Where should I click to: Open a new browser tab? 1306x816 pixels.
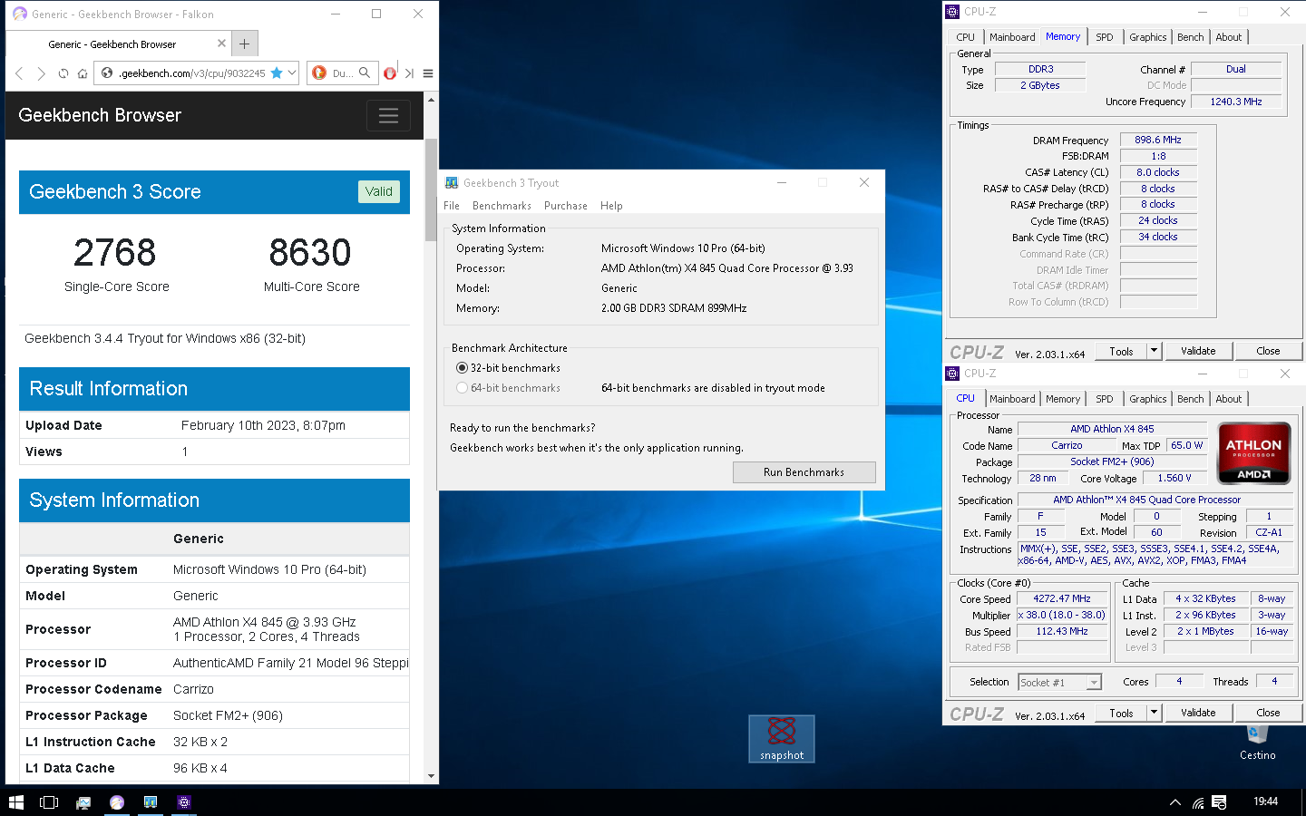click(245, 44)
